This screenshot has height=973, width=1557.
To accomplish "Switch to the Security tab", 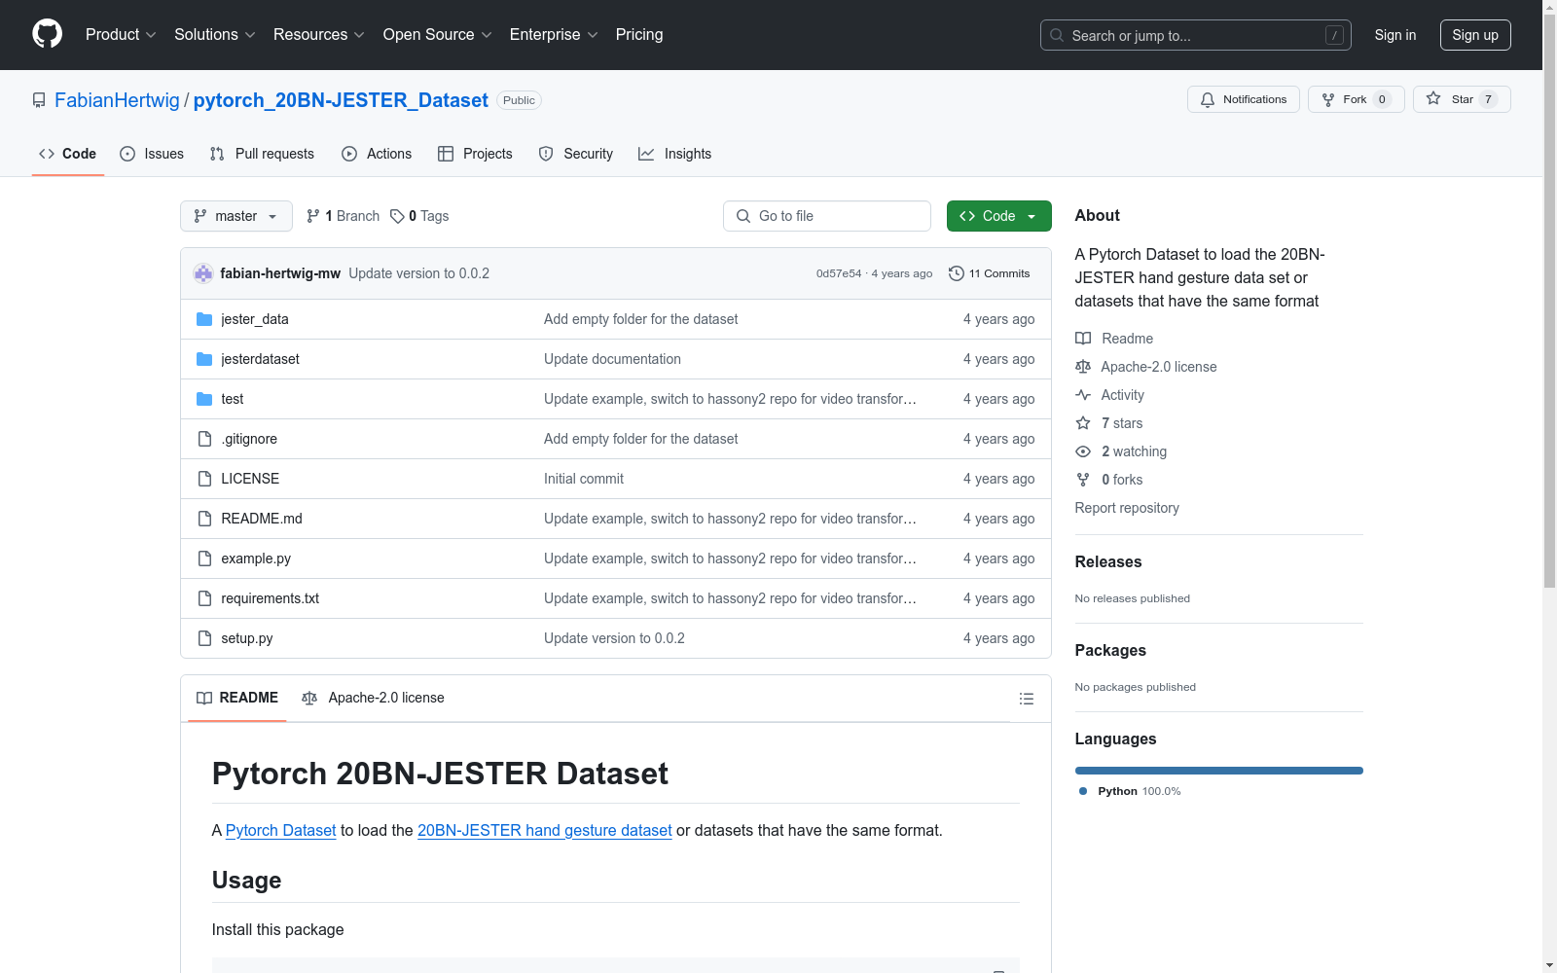I will coord(576,154).
